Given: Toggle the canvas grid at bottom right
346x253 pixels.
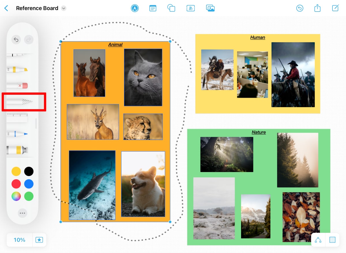Looking at the screenshot, I should 332,240.
